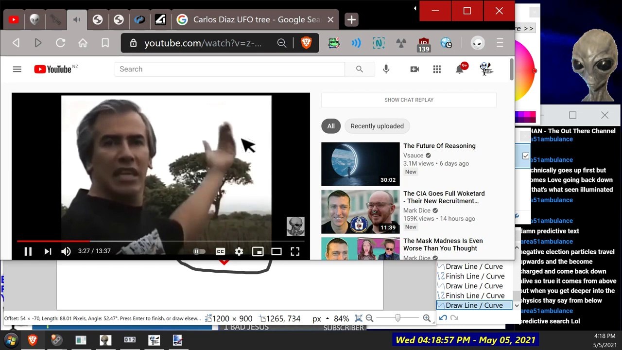Open the Create video camera icon
The height and width of the screenshot is (350, 622).
(x=415, y=69)
